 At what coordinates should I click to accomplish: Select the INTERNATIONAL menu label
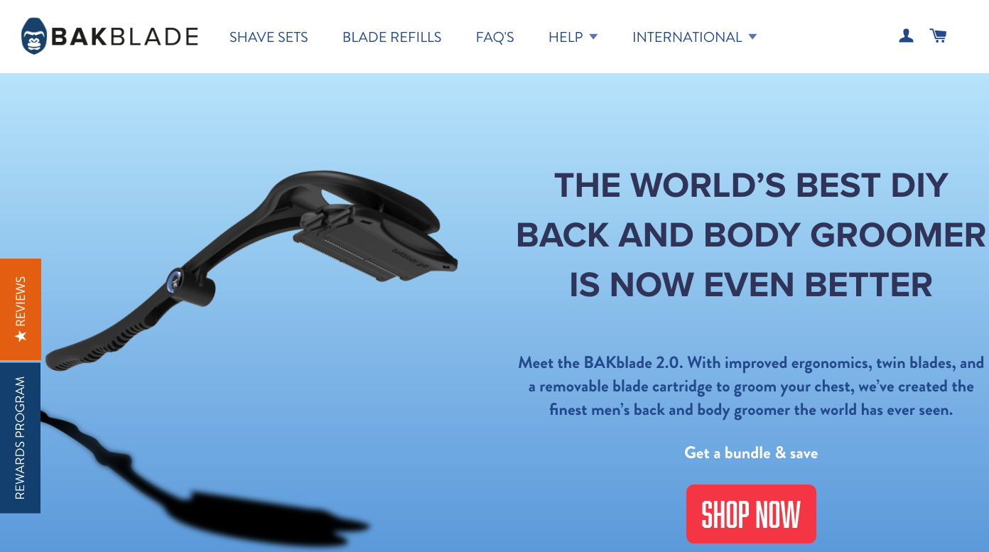[x=687, y=37]
